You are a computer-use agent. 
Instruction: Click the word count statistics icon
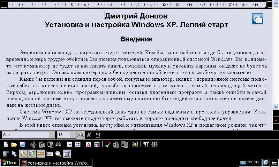coord(116,145)
